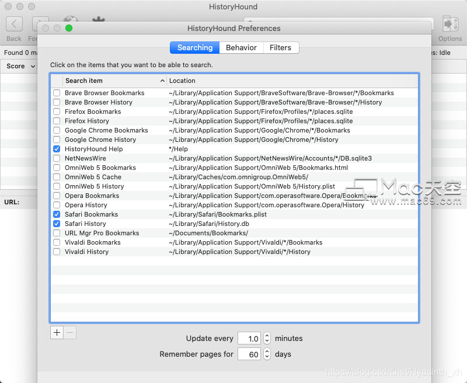The image size is (467, 383).
Task: Click the green zoom button on Preferences
Action: coord(69,28)
